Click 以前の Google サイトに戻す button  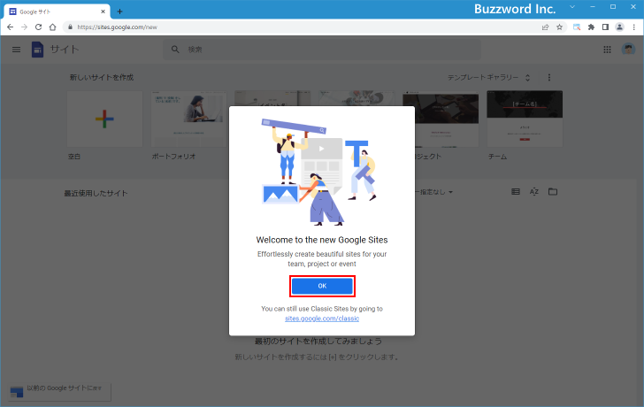pos(59,391)
